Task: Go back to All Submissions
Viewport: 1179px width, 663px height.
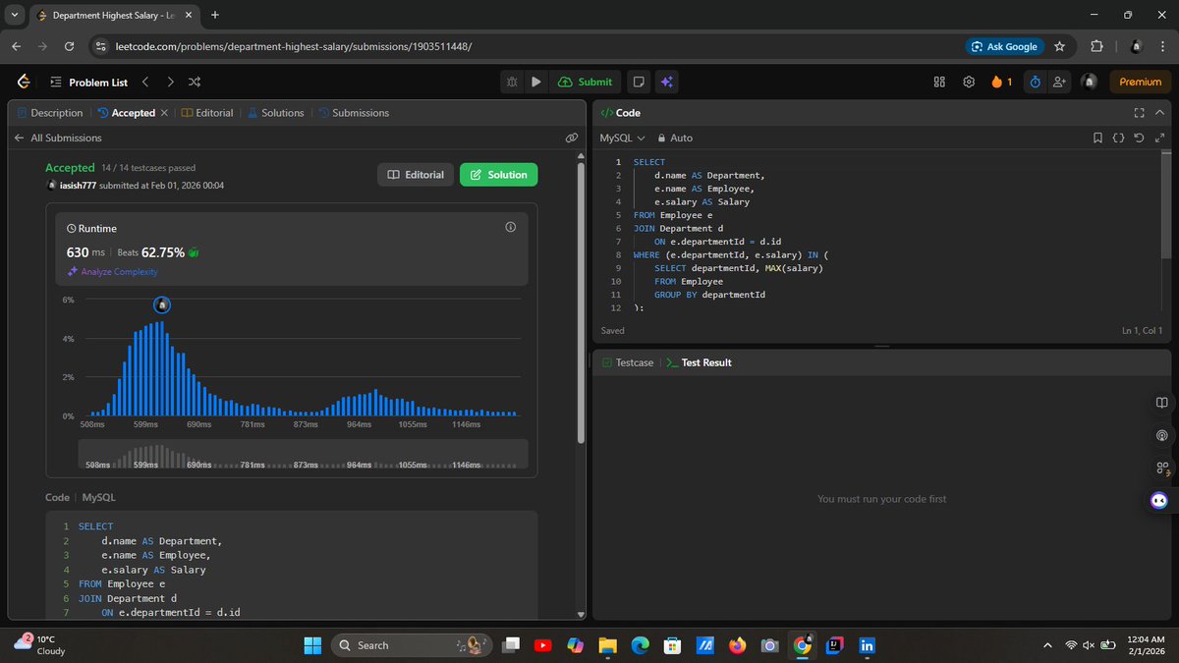Action: [x=58, y=138]
